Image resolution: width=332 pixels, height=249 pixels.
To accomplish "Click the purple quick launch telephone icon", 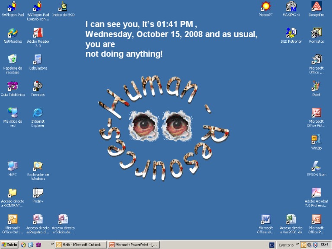I will click(x=38, y=245).
